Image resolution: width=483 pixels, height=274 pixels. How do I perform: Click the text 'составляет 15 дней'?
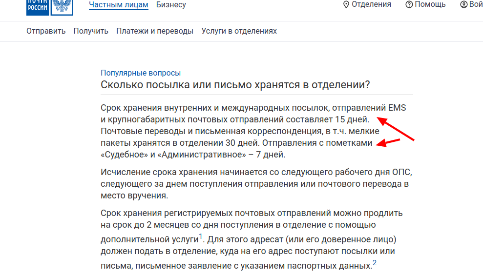click(x=327, y=119)
